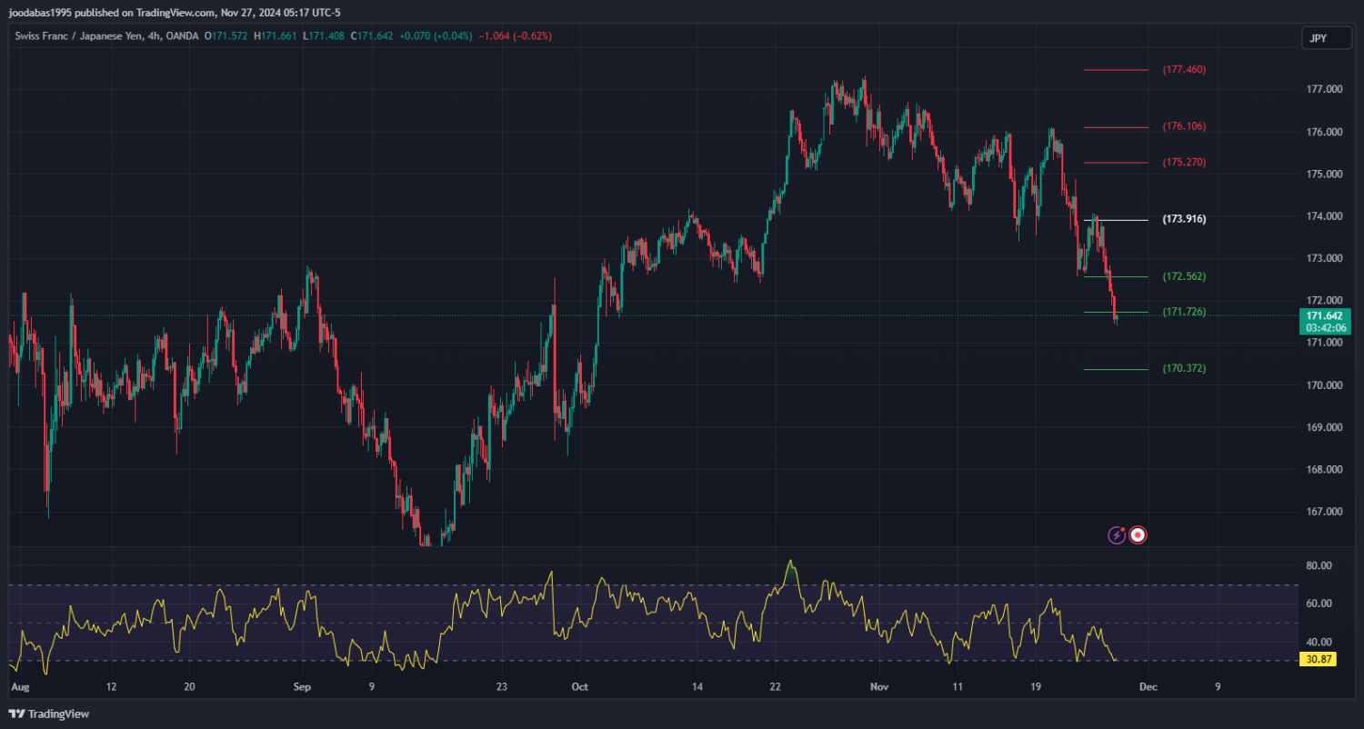Open the JPY currency selector
Viewport: 1364px width, 729px height.
pos(1317,37)
